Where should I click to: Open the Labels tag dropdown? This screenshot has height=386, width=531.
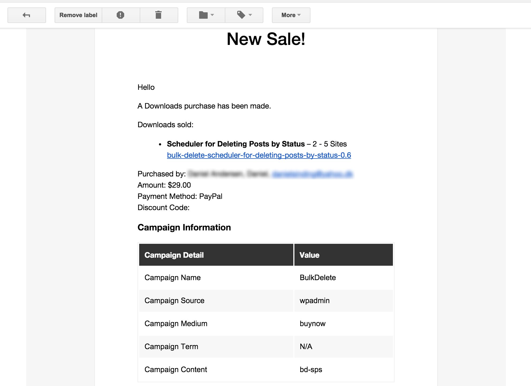(244, 15)
